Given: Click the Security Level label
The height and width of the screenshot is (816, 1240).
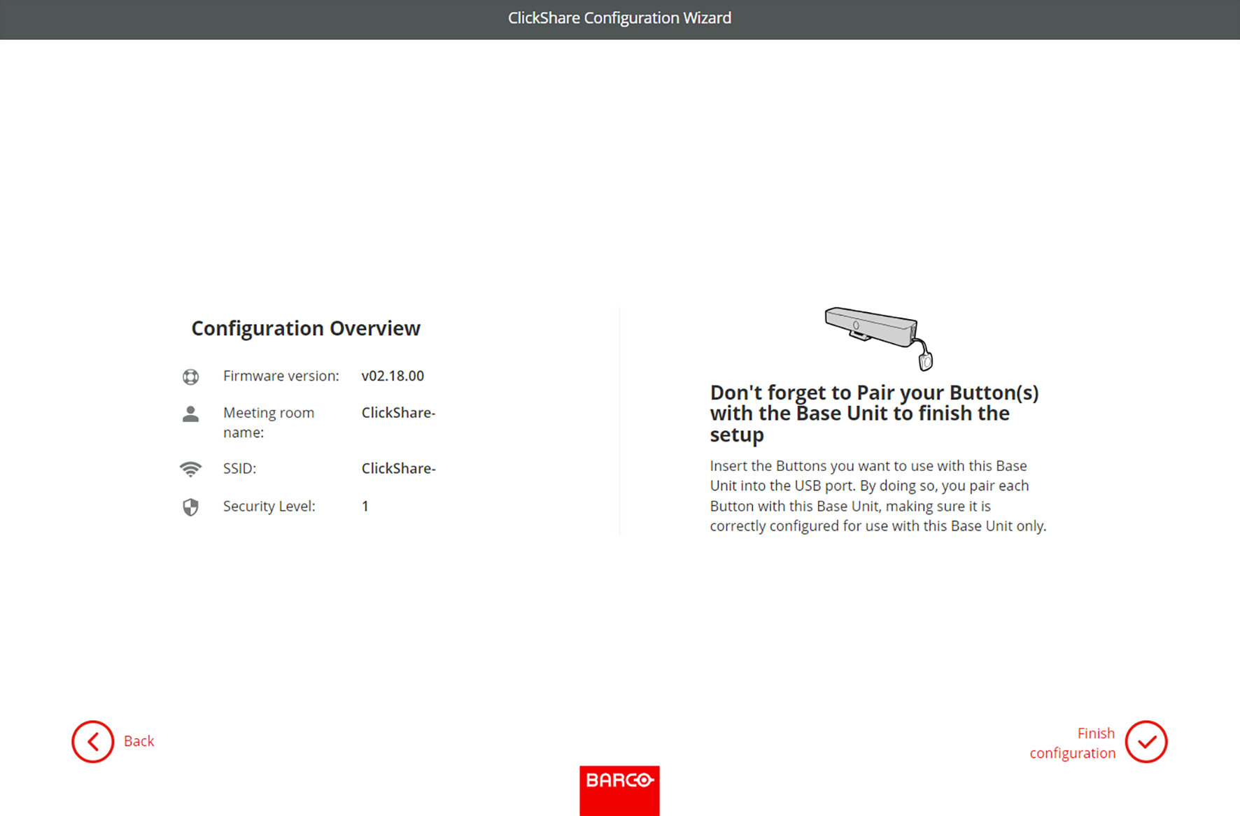Looking at the screenshot, I should [x=269, y=506].
